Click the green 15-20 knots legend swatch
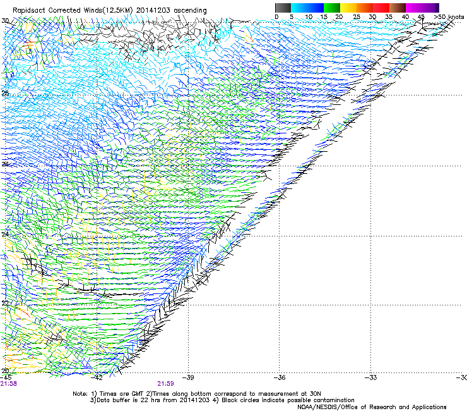Screen dimensions: 467x411 [332, 8]
